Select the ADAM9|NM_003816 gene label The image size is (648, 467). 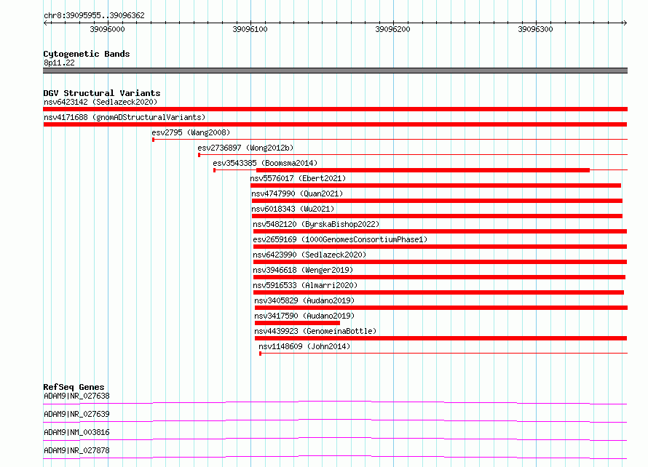(76, 432)
